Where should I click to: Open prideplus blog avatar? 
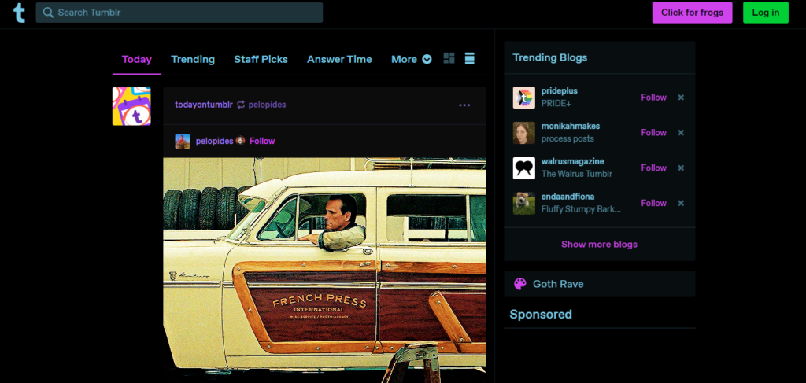[523, 98]
